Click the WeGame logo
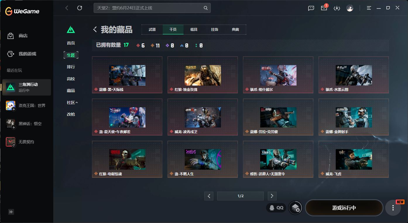 pyautogui.click(x=22, y=11)
